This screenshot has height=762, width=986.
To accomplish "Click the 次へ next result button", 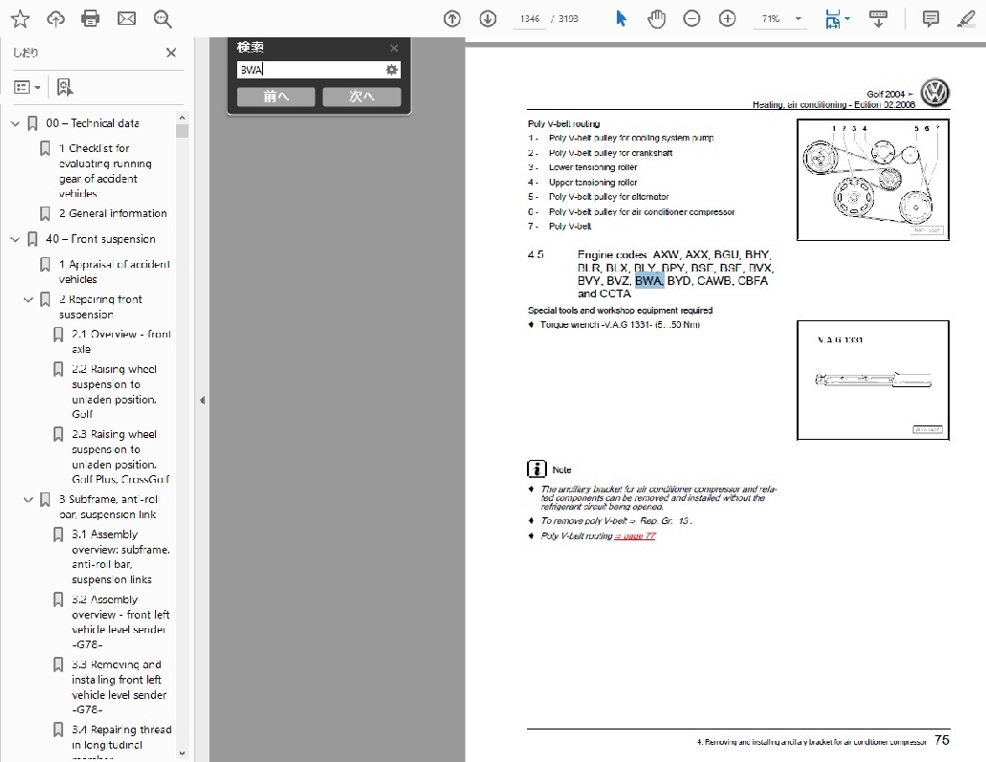I will [362, 97].
